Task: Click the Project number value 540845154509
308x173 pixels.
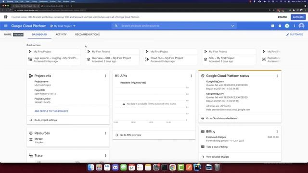Action: coord(42,102)
